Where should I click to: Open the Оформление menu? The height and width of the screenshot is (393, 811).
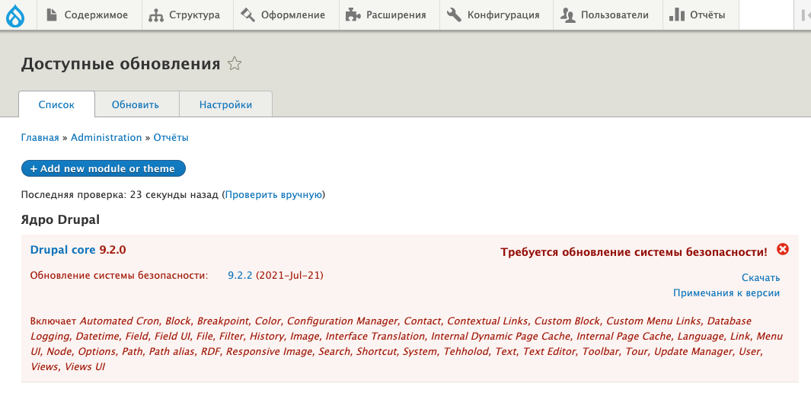coord(286,15)
